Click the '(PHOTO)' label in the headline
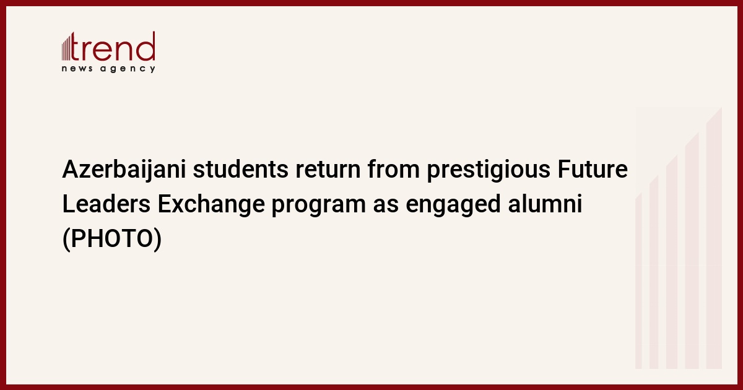The image size is (743, 390). [112, 240]
